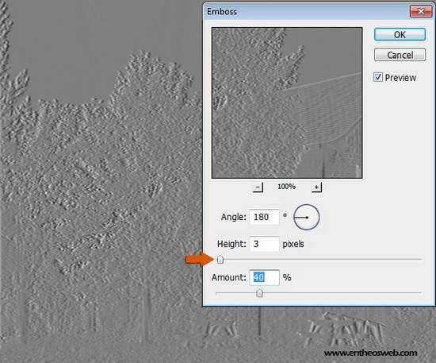Confirm the emboss with OK
Viewport: 436px width, 363px height.
click(x=400, y=34)
